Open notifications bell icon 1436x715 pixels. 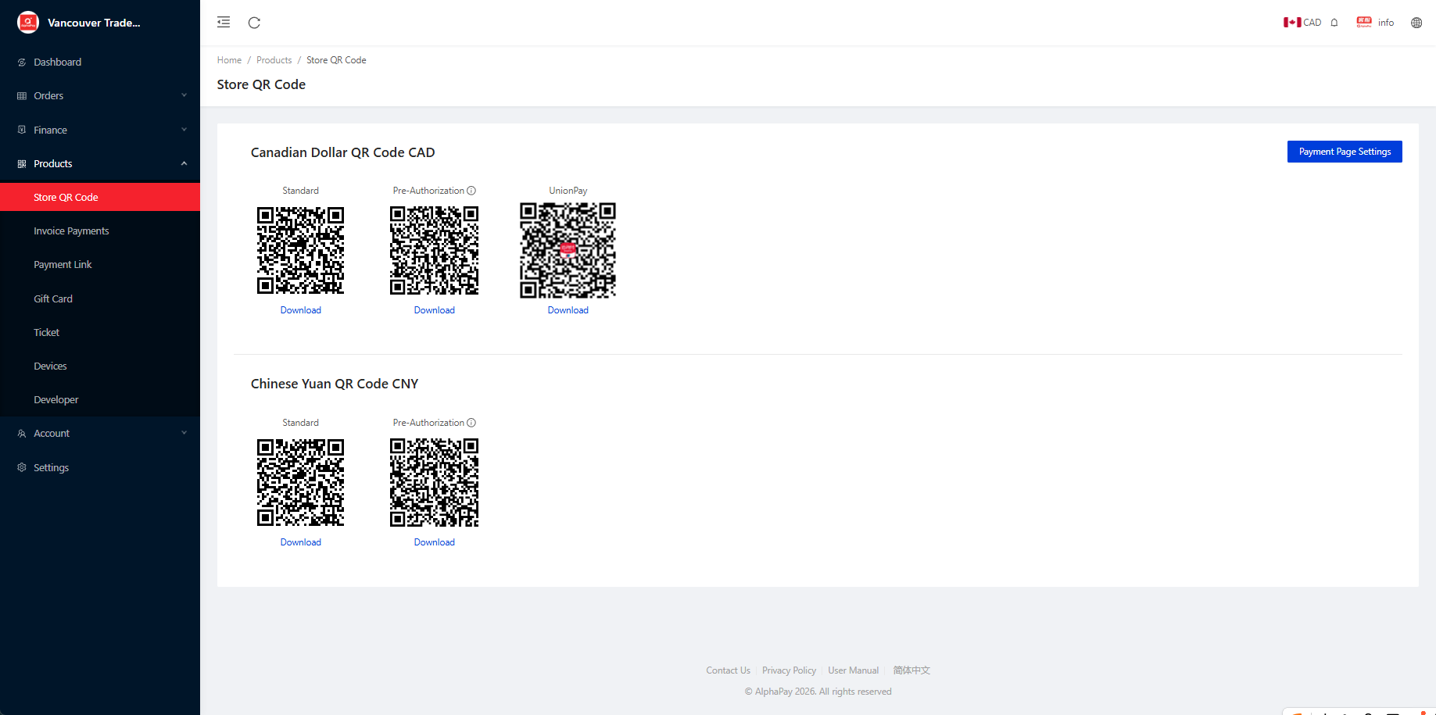[1334, 23]
